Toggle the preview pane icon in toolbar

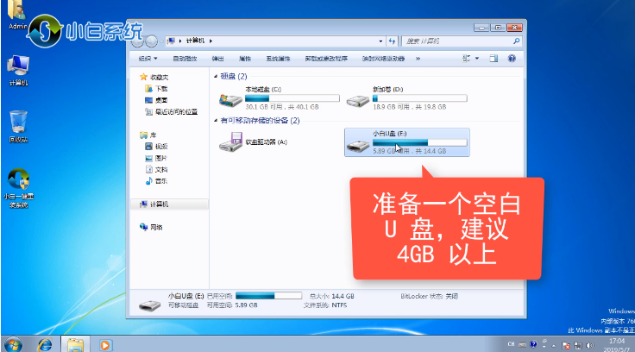(494, 59)
